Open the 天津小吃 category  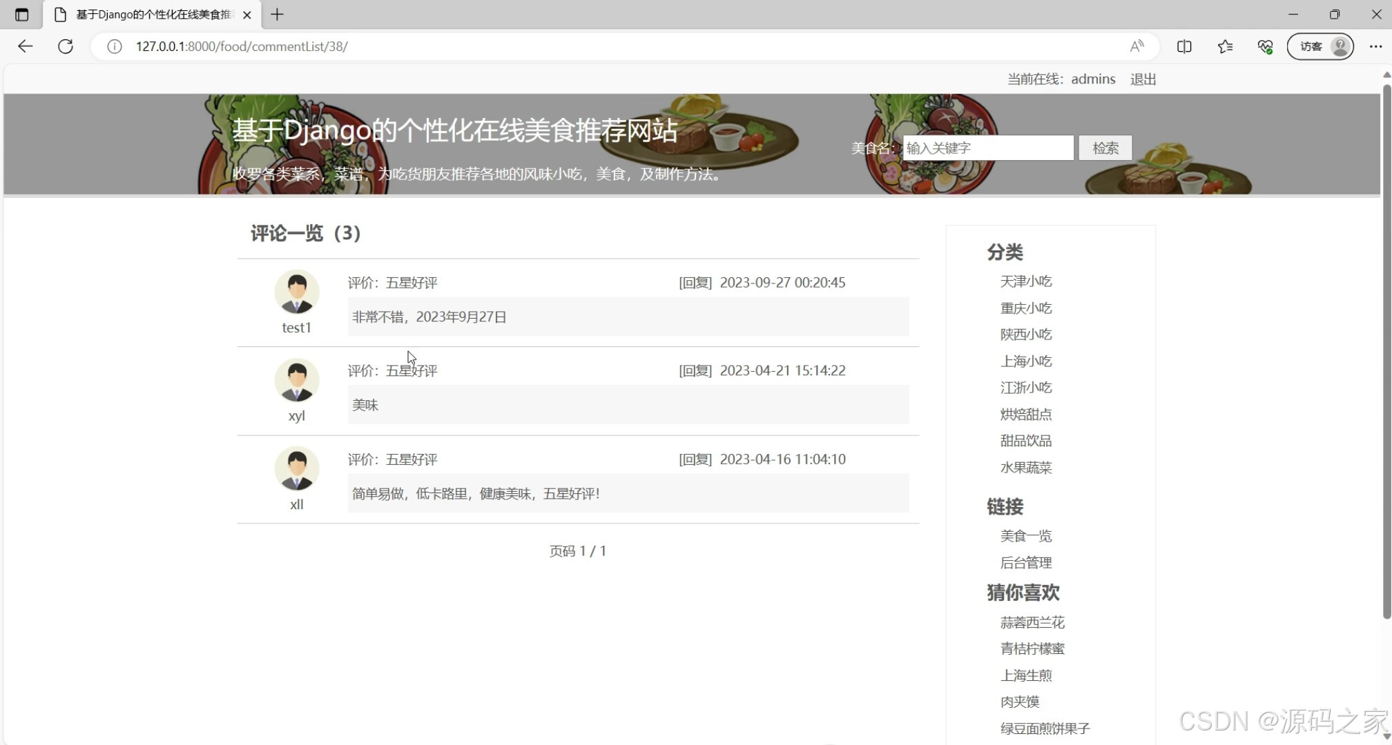[1025, 281]
